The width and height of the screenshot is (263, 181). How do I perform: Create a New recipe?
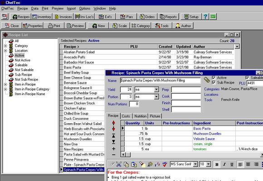pos(98,26)
